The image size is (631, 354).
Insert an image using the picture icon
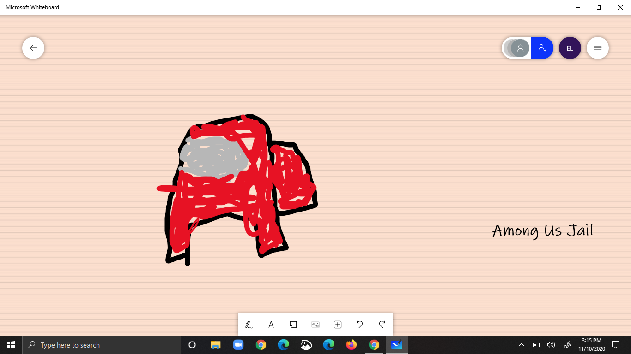pos(315,324)
